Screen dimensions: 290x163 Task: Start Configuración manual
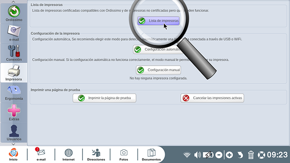[158, 70]
